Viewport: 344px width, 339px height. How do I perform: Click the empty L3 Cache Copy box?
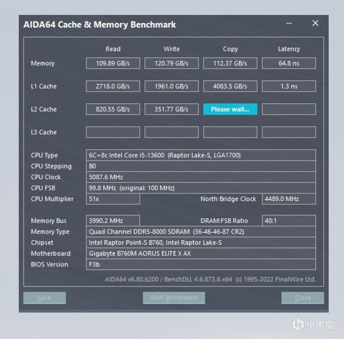230,132
